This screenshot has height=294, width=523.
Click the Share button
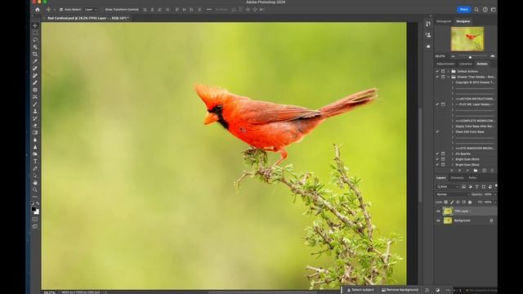tap(463, 10)
